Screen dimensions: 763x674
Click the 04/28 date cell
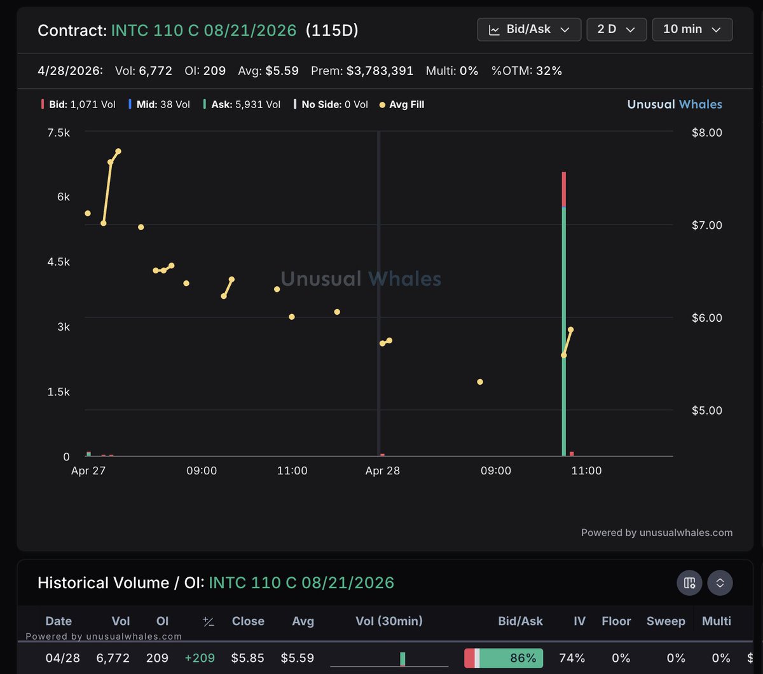click(63, 658)
